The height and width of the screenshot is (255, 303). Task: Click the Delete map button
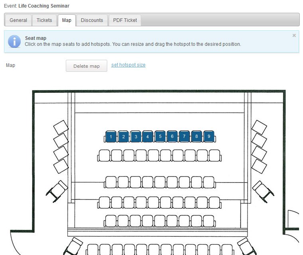[87, 66]
